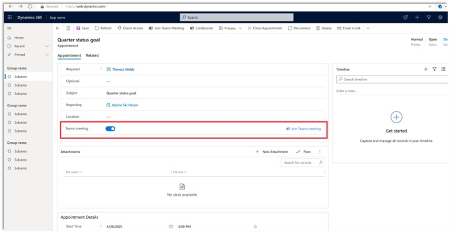Viewport: 449px width, 232px height.
Task: Go back using the form back arrow
Action: [58, 28]
